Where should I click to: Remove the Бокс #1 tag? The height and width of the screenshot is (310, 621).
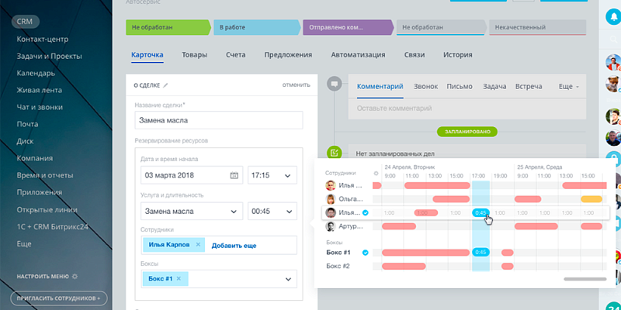(178, 278)
